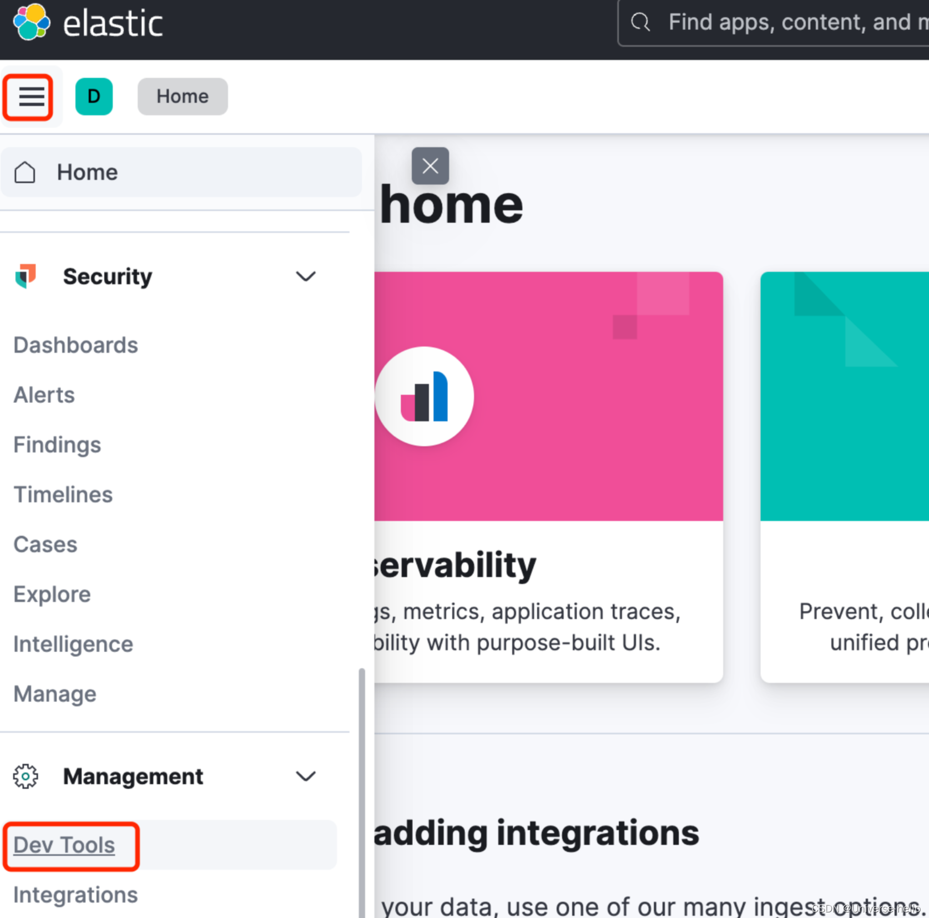Click the Home house icon in sidebar
Screen dimensions: 929x918
pos(24,172)
